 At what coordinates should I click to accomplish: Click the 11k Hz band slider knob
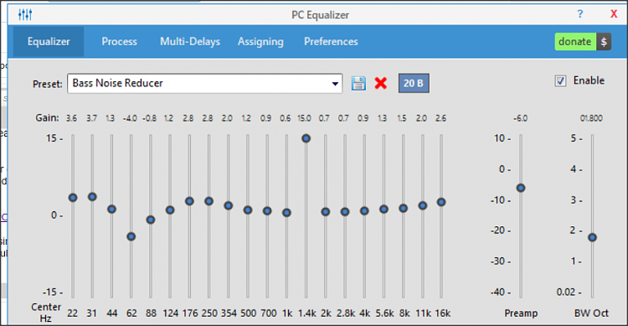click(x=423, y=205)
